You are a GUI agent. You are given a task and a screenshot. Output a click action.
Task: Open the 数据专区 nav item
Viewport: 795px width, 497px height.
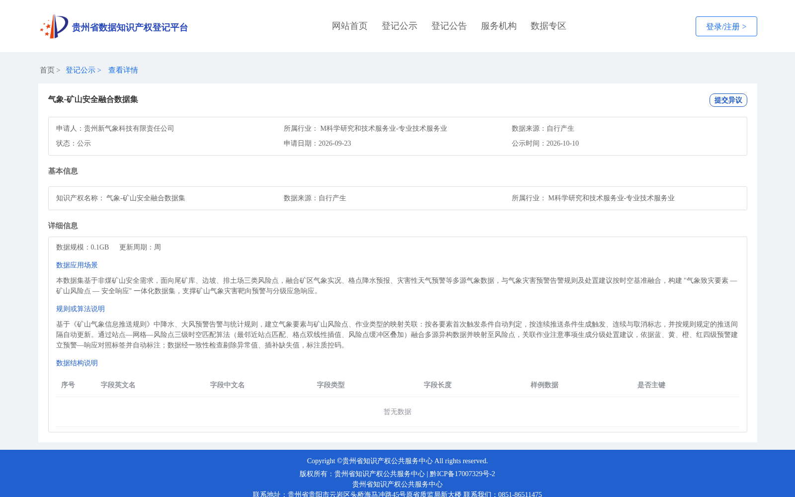(x=549, y=26)
